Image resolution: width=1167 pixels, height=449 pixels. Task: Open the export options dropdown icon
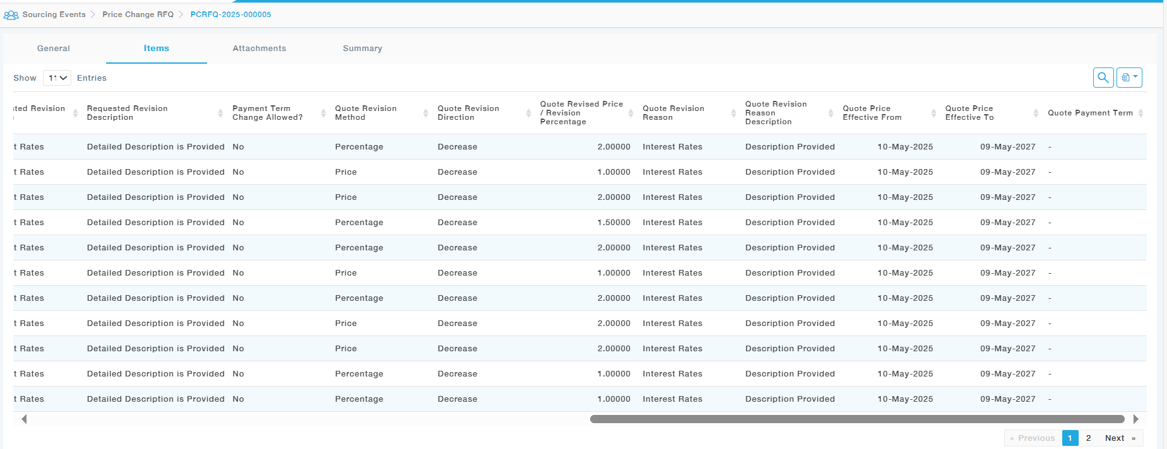coord(1129,78)
